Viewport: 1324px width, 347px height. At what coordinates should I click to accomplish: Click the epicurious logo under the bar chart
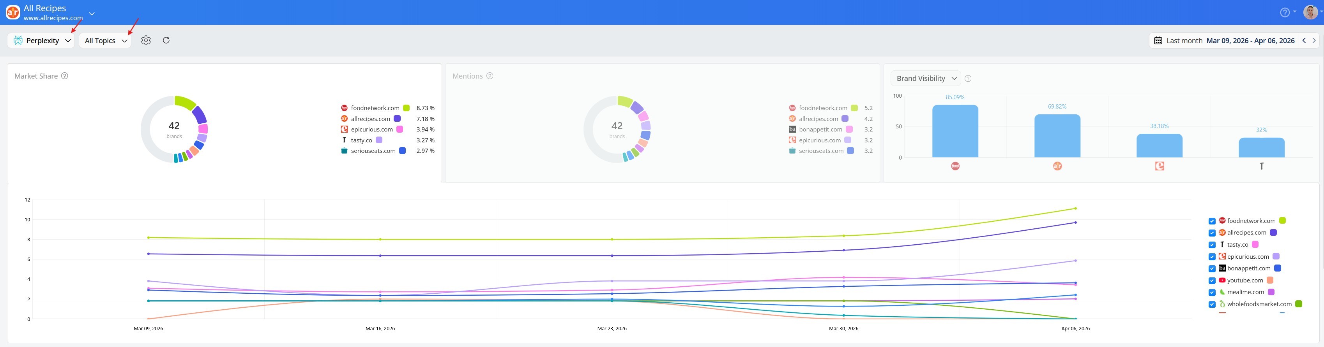(1160, 166)
